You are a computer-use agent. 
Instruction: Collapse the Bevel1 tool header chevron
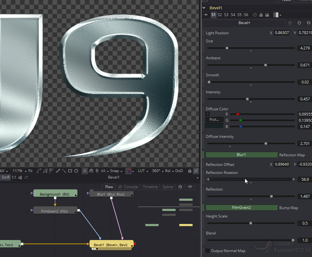tap(204, 8)
